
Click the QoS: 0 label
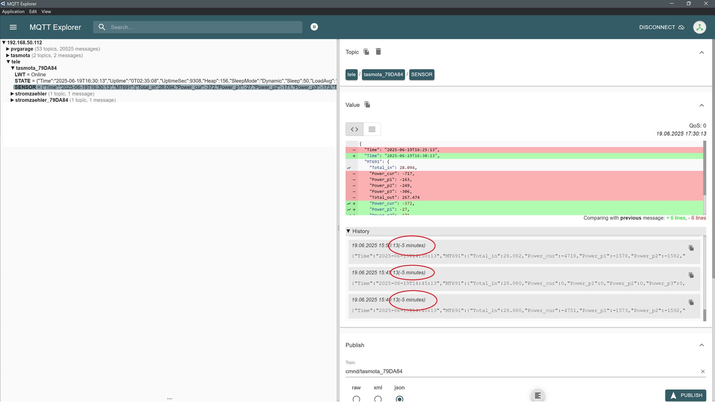[697, 126]
